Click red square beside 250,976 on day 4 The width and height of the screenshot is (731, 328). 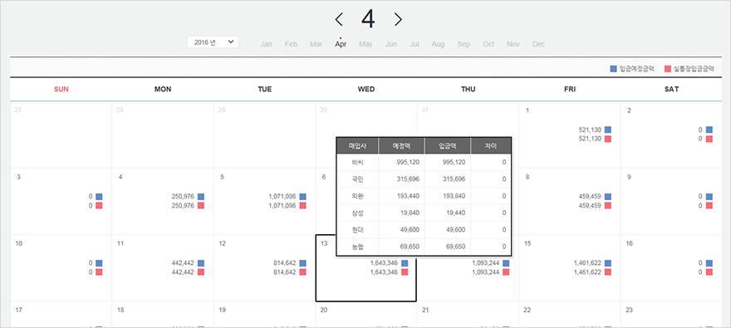(201, 205)
